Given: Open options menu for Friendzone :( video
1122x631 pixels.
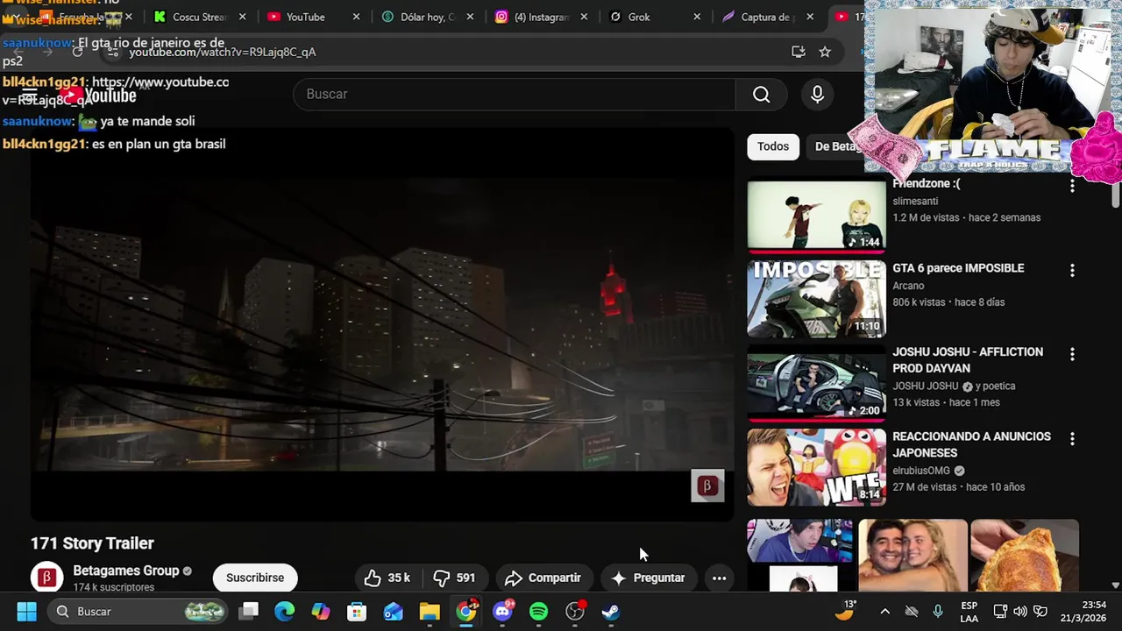Looking at the screenshot, I should click(x=1072, y=186).
